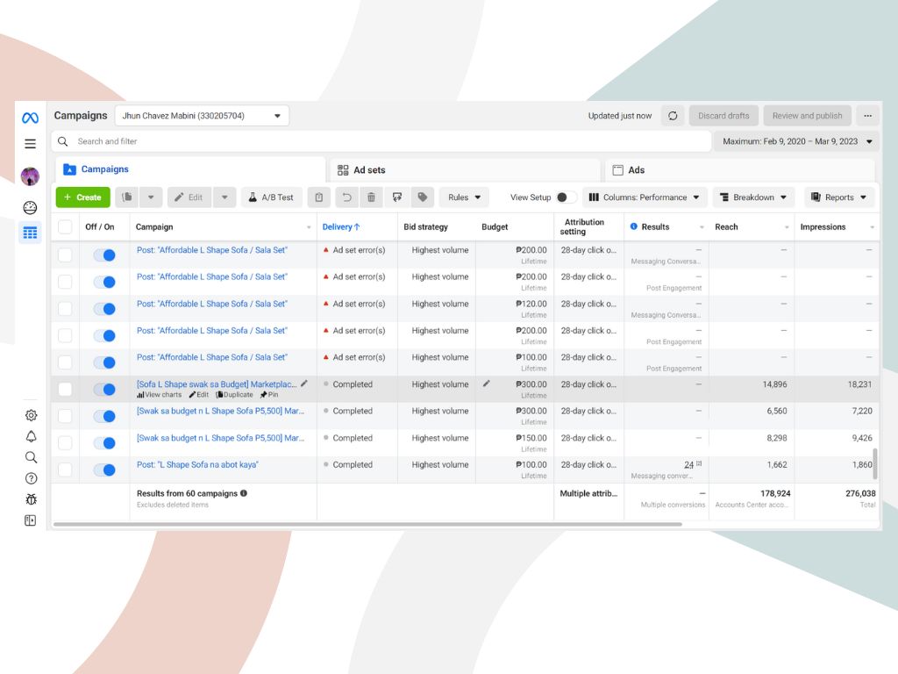Click the Discard drafts button

pos(723,116)
